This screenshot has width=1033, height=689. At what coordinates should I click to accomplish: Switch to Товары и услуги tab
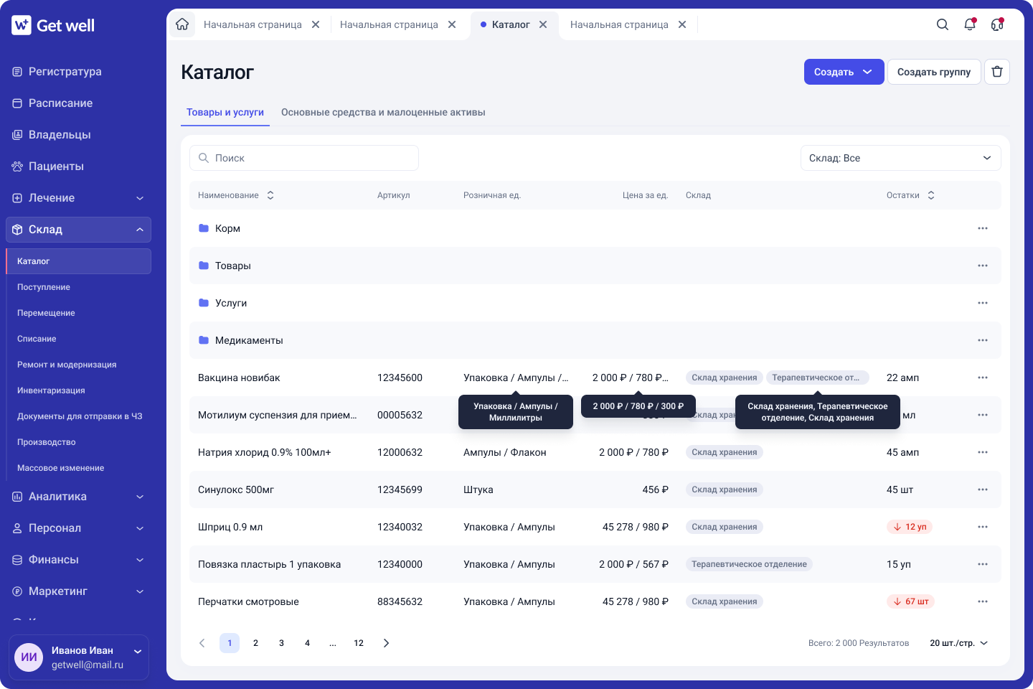click(225, 113)
